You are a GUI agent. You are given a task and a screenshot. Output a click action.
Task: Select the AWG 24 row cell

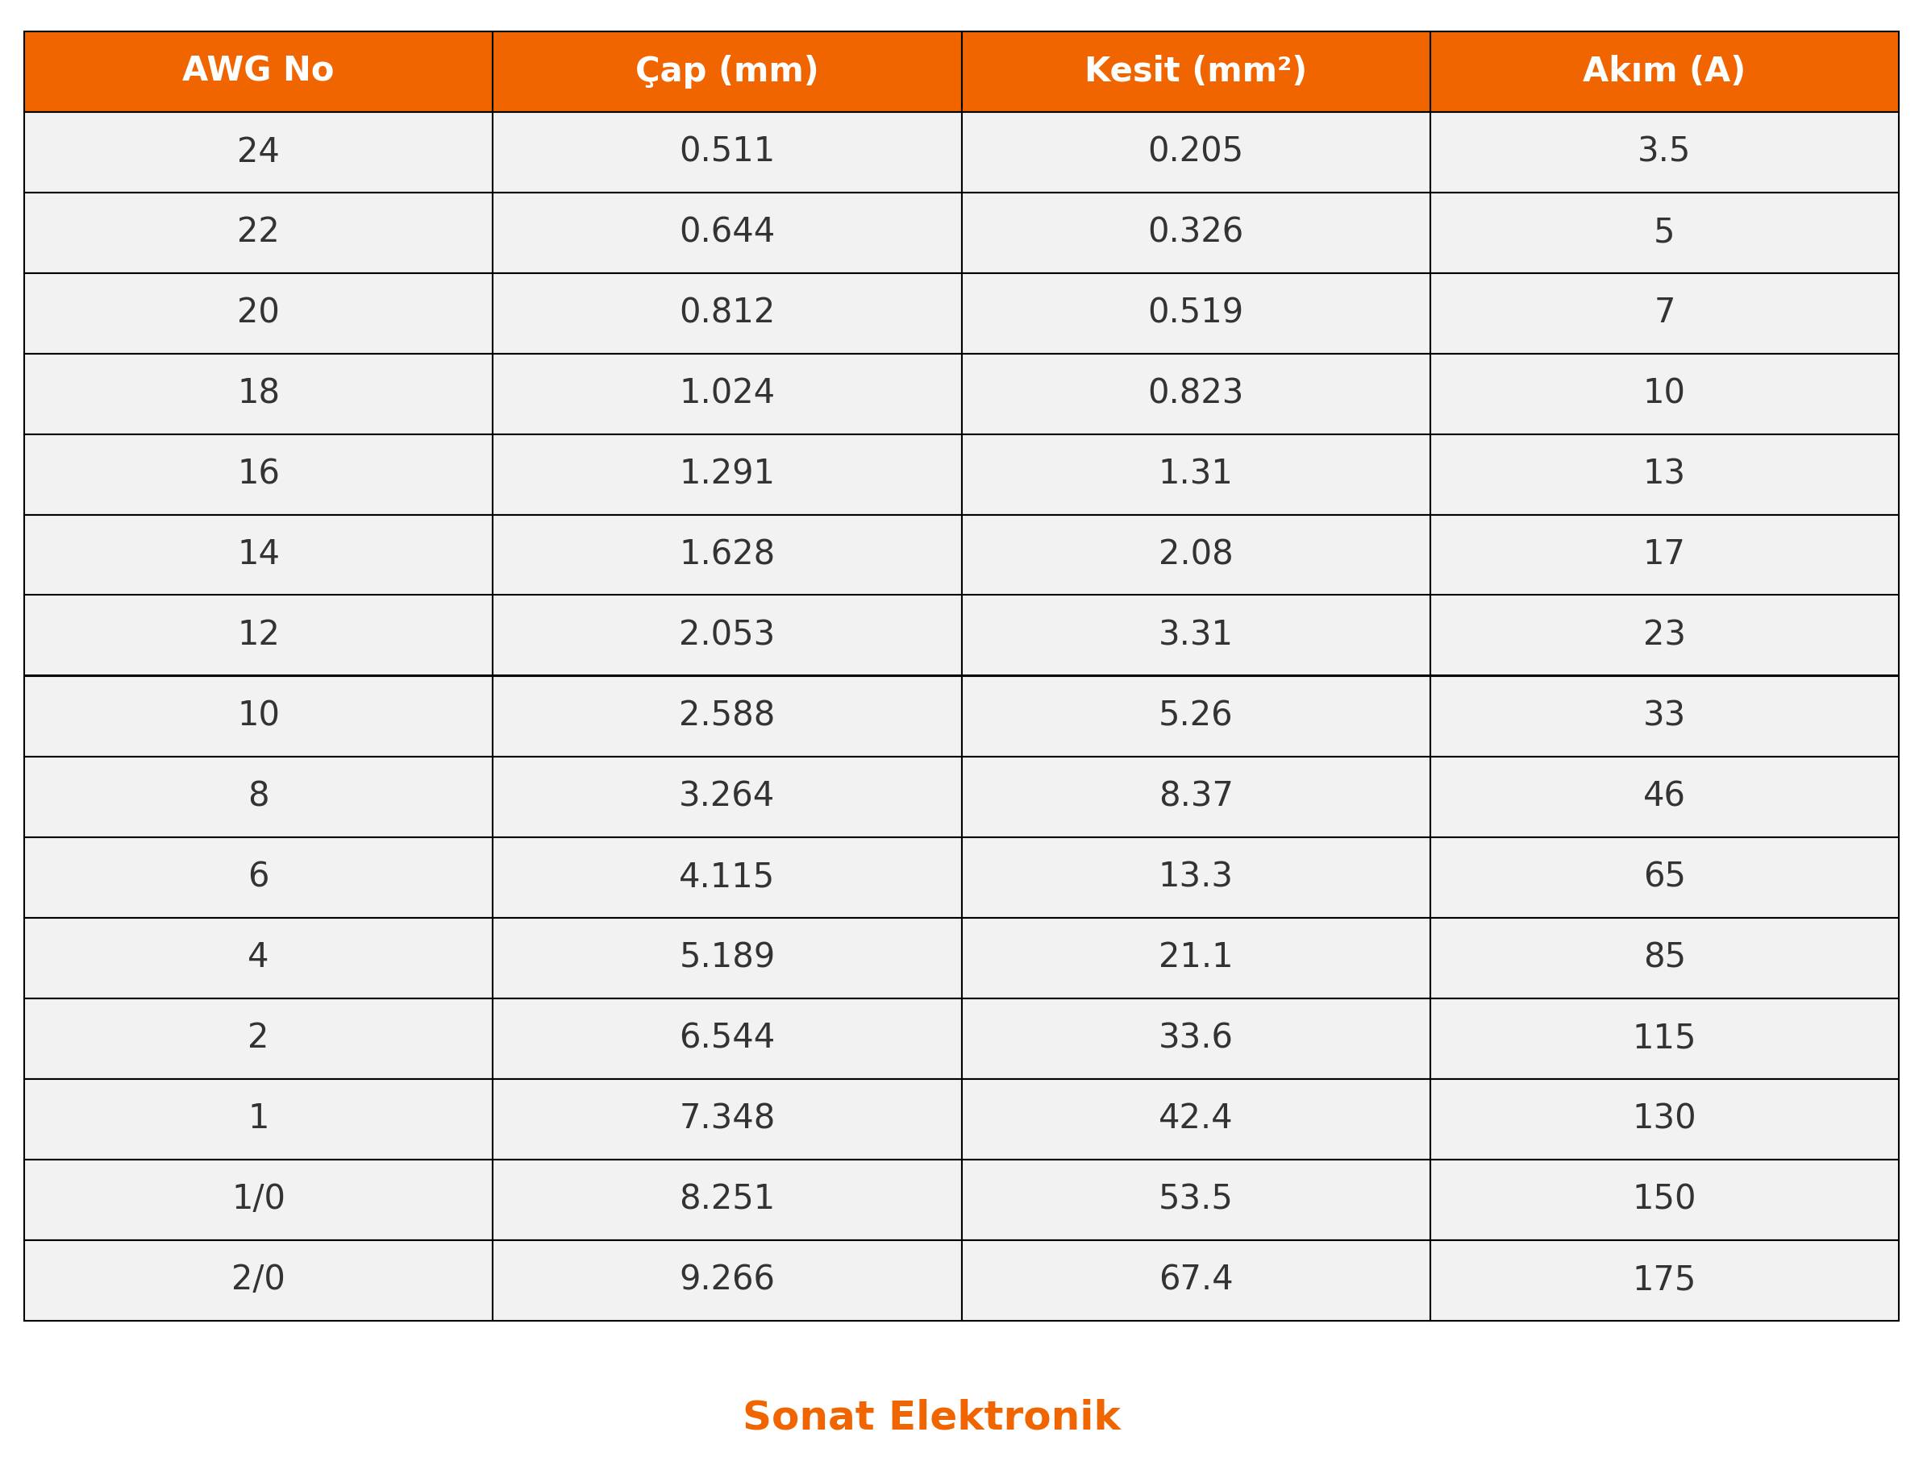257,152
